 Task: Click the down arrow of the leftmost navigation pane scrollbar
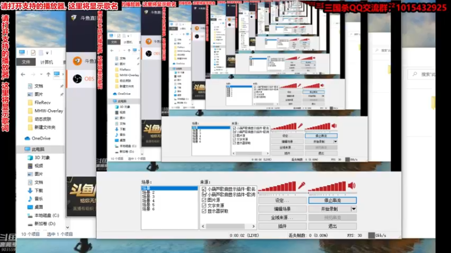[x=67, y=228]
